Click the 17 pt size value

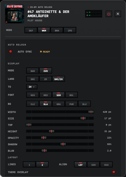point(108,118)
